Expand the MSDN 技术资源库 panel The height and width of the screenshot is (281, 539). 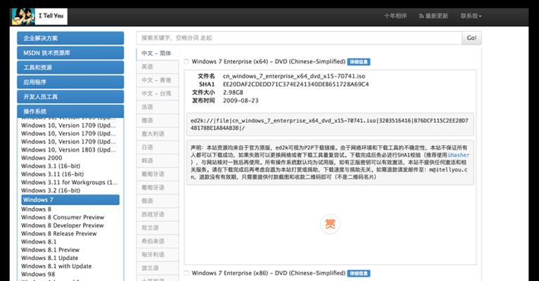[70, 53]
